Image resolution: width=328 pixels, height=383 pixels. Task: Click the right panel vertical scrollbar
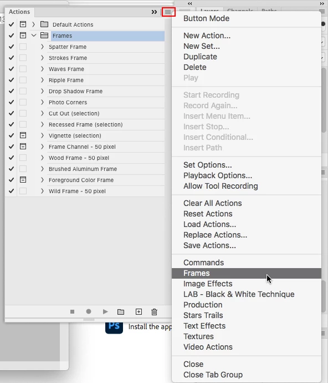click(324, 100)
